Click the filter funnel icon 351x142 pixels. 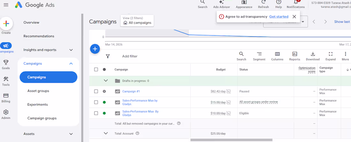tap(108, 56)
